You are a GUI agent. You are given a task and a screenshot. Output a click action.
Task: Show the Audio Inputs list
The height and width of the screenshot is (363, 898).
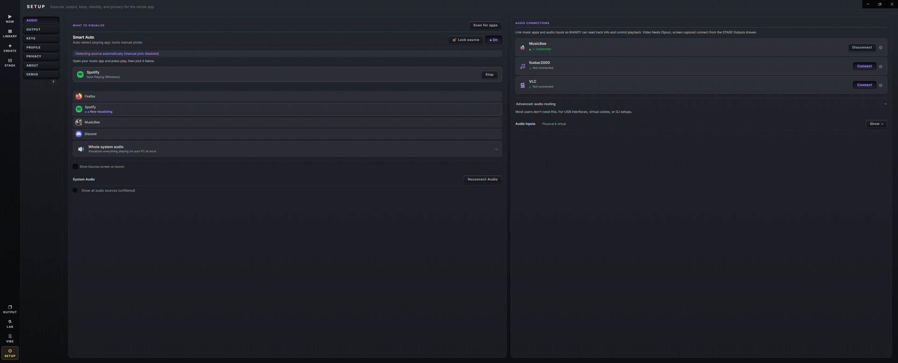click(876, 124)
